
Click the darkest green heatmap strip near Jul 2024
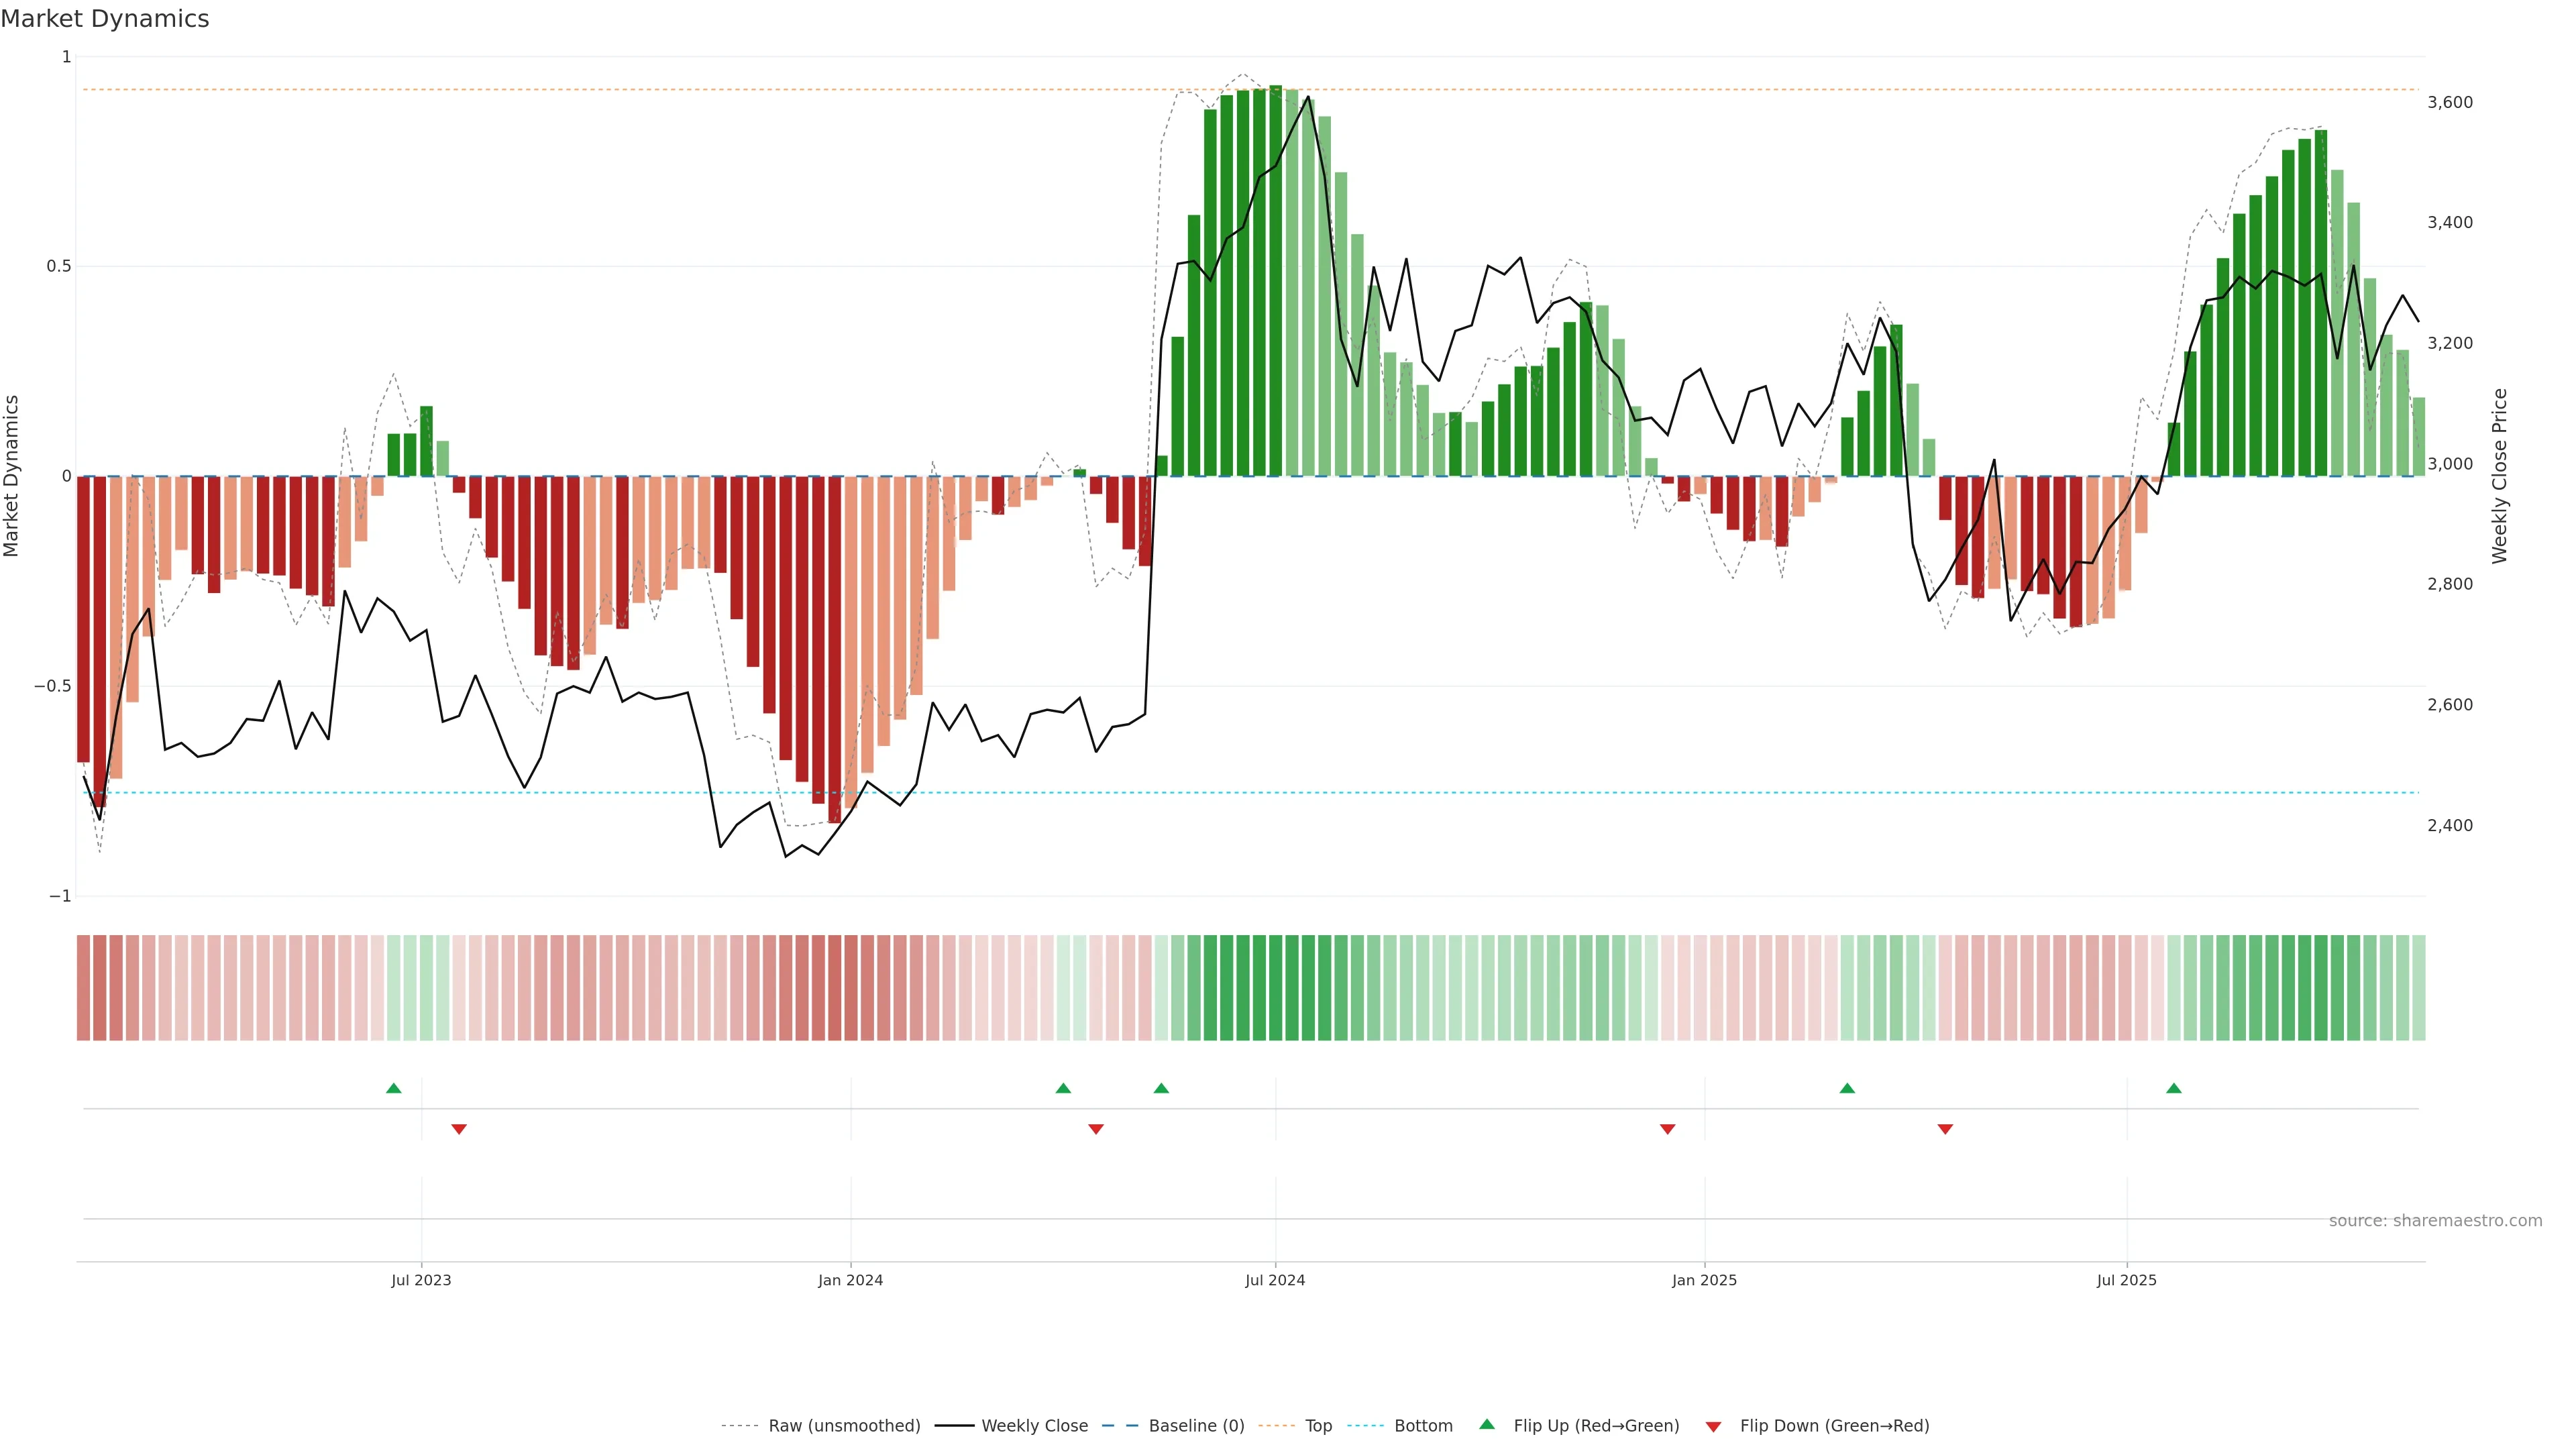click(x=1275, y=988)
